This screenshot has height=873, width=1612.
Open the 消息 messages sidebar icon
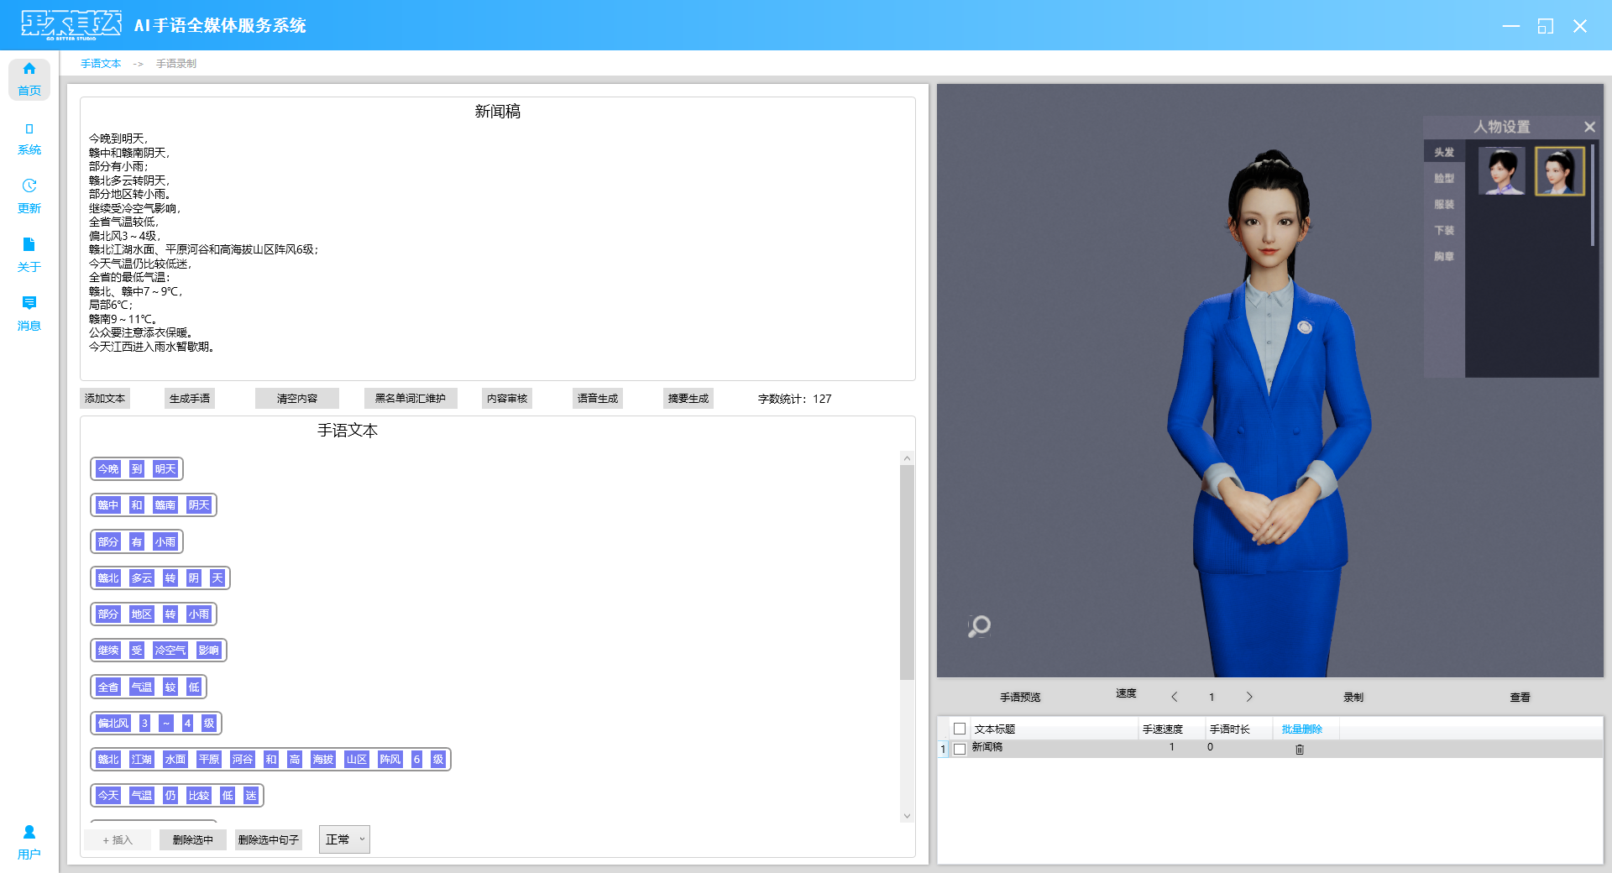pyautogui.click(x=29, y=313)
